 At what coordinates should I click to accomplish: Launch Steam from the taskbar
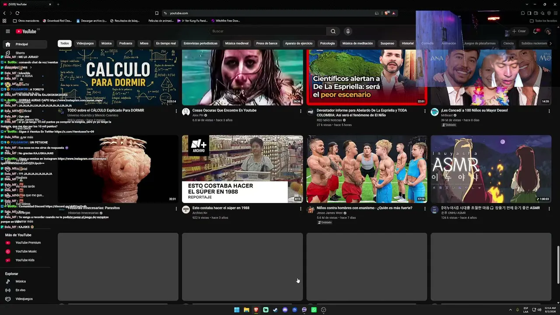click(275, 310)
